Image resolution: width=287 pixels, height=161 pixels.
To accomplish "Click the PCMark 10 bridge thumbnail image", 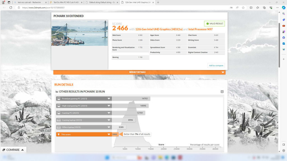I will [80, 33].
